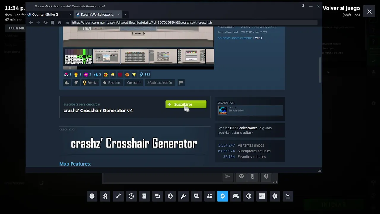Viewport: 380px width, 214px height.
Task: Open the wrench icon in overlay toolbar
Action: tap(183, 196)
